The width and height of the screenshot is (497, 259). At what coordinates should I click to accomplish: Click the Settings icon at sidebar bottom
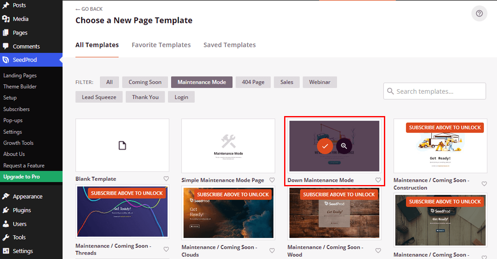point(6,251)
